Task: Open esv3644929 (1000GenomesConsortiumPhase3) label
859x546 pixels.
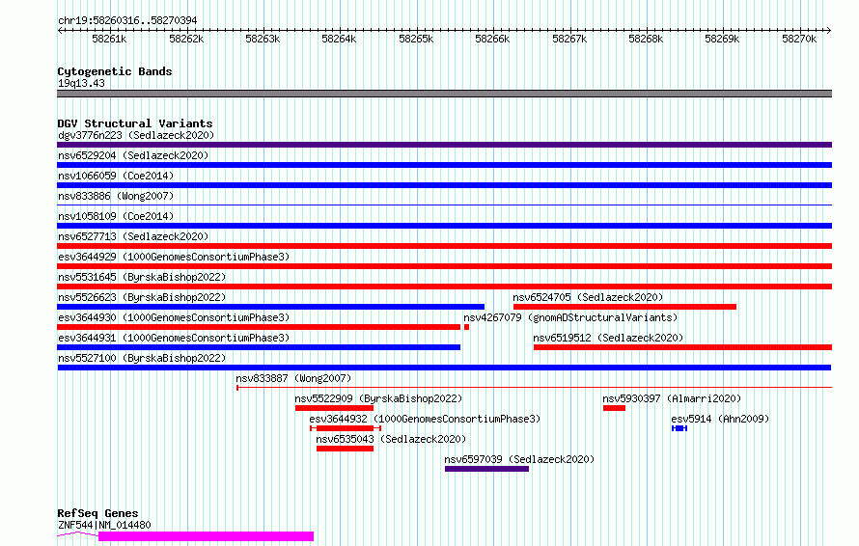Action: 174,257
